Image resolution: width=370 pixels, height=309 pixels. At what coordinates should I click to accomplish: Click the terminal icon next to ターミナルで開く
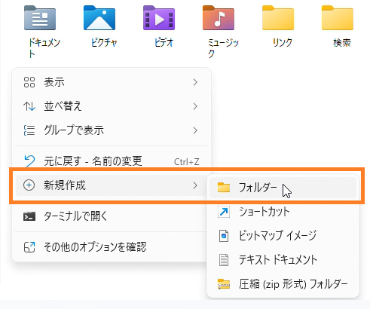29,216
